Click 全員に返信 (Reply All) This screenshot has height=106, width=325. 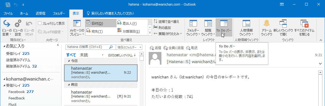174,48
